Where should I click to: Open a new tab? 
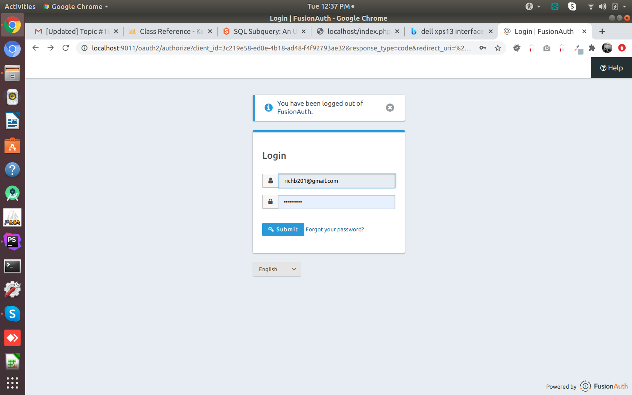click(602, 31)
